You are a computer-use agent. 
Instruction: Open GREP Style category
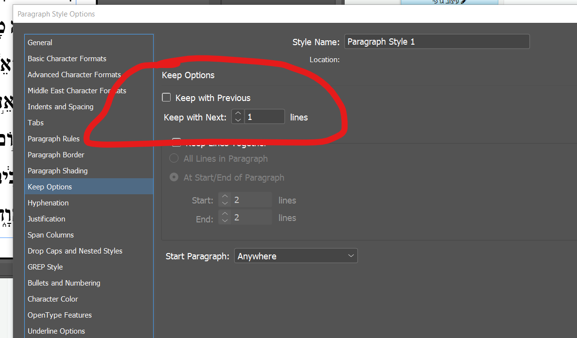[88, 267]
